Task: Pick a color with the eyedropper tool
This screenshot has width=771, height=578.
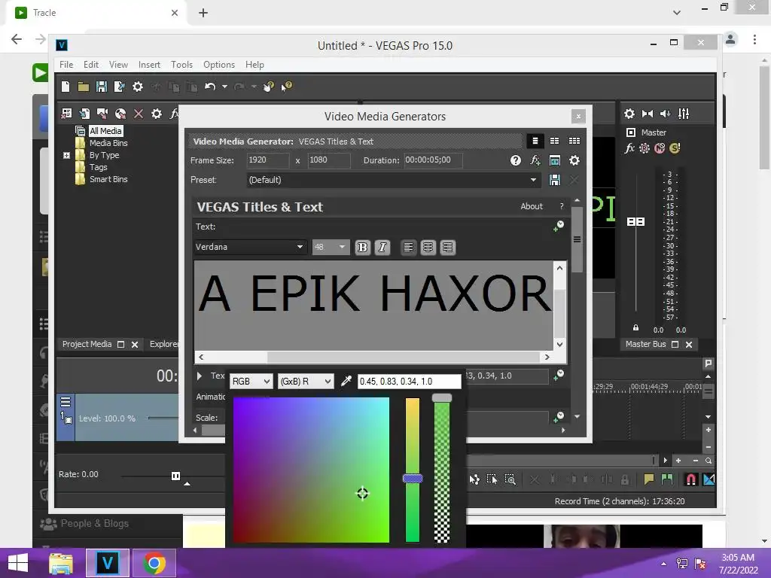Action: [346, 381]
